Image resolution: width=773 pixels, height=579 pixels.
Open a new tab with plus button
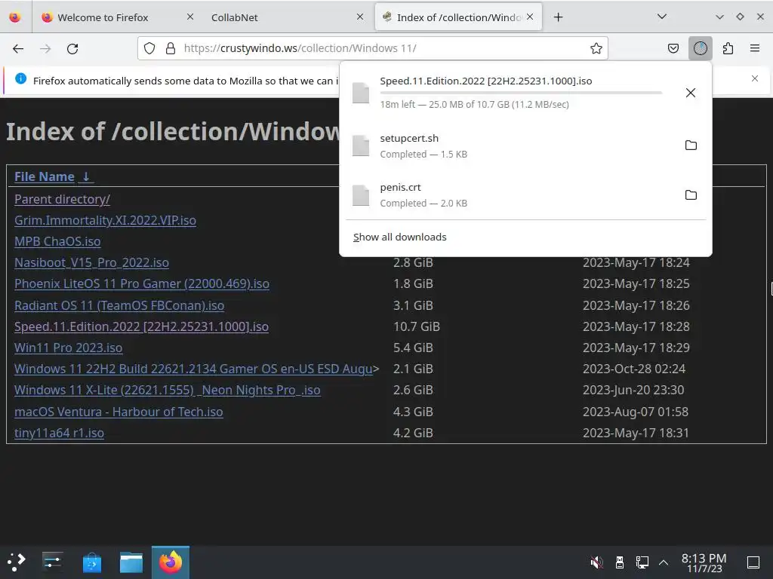(558, 17)
